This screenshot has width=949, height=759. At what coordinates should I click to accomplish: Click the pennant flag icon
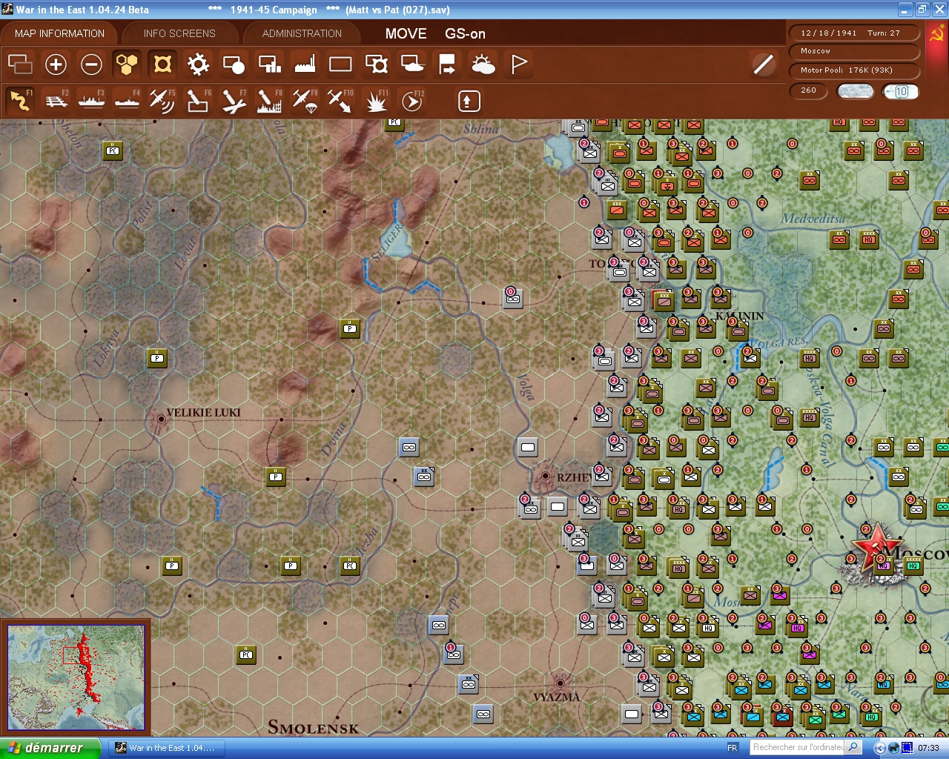click(x=518, y=64)
